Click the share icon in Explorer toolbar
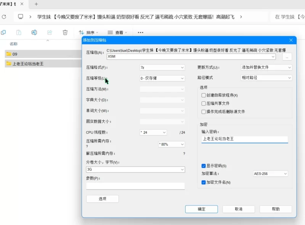 point(50,32)
